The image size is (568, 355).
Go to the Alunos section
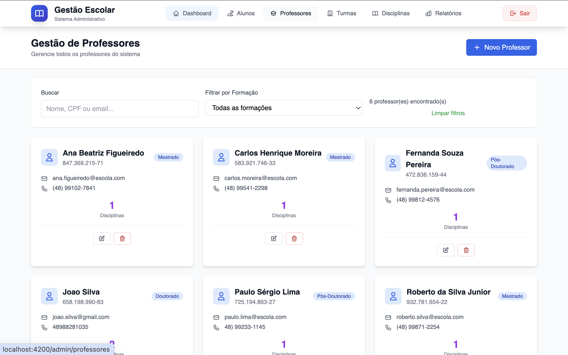click(x=241, y=13)
